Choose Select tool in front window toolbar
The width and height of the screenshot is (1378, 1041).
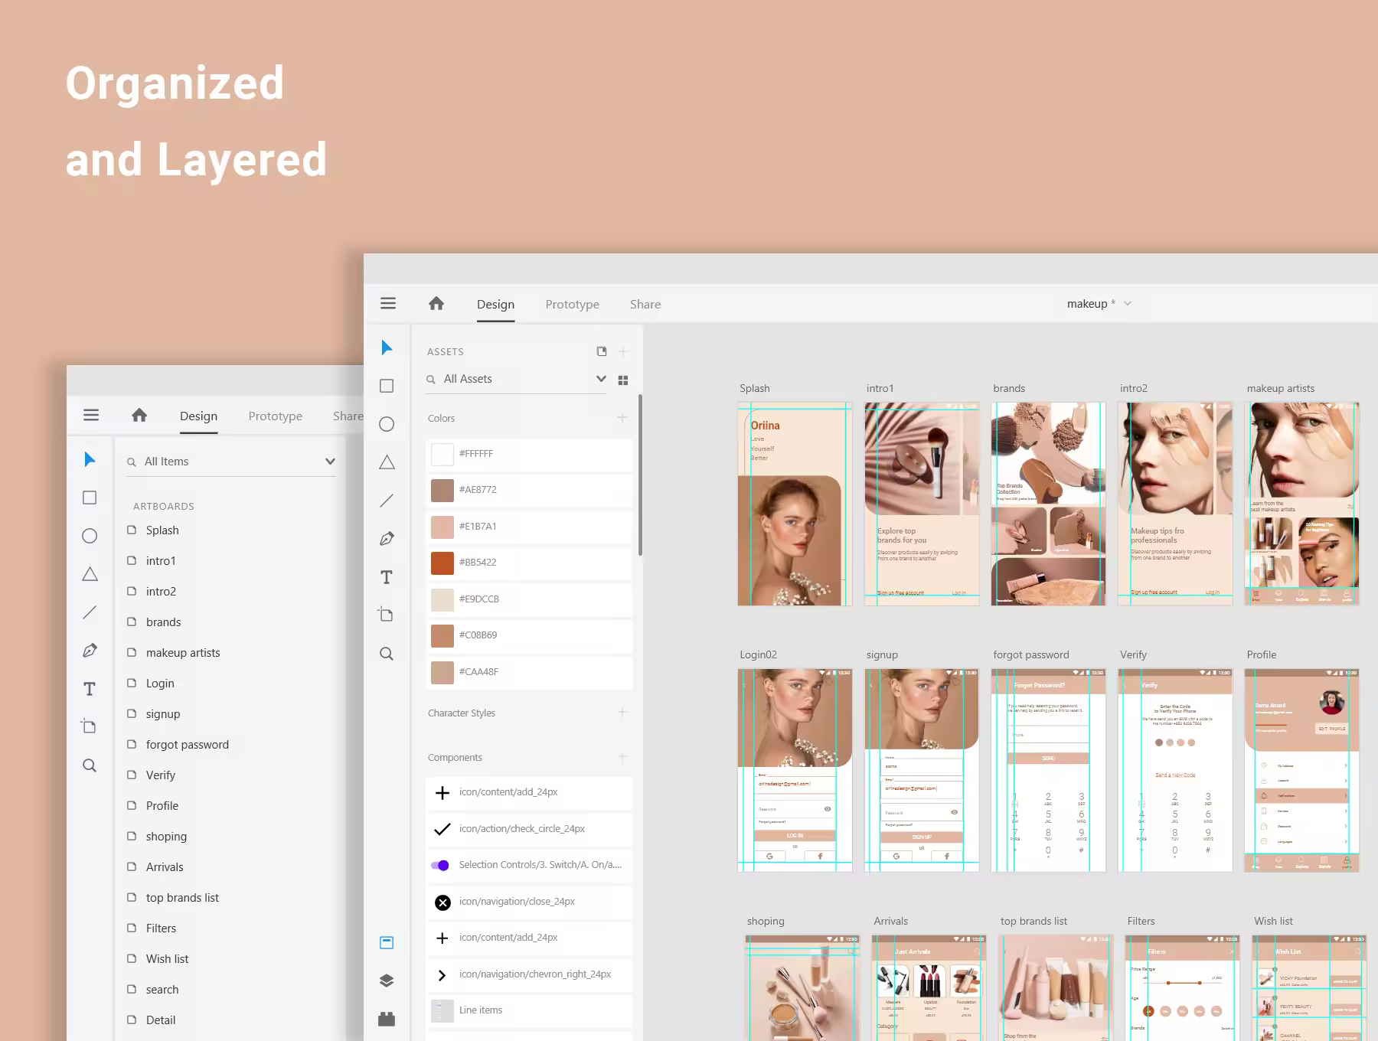pyautogui.click(x=387, y=348)
